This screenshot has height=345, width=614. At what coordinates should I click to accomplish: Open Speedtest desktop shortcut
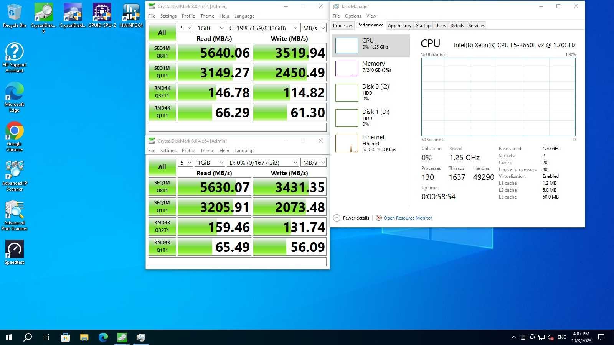(14, 252)
